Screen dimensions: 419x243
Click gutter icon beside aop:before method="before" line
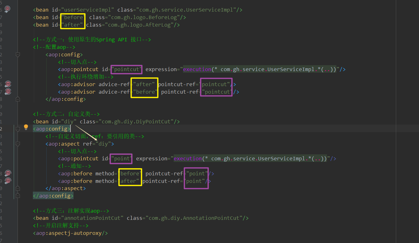tap(8, 173)
